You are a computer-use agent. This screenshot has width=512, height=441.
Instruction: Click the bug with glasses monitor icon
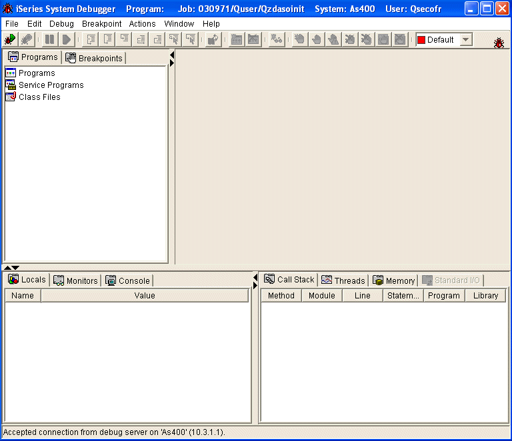(x=277, y=40)
